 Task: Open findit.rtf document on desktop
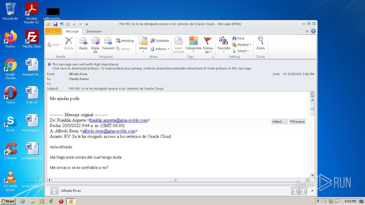click(x=32, y=95)
